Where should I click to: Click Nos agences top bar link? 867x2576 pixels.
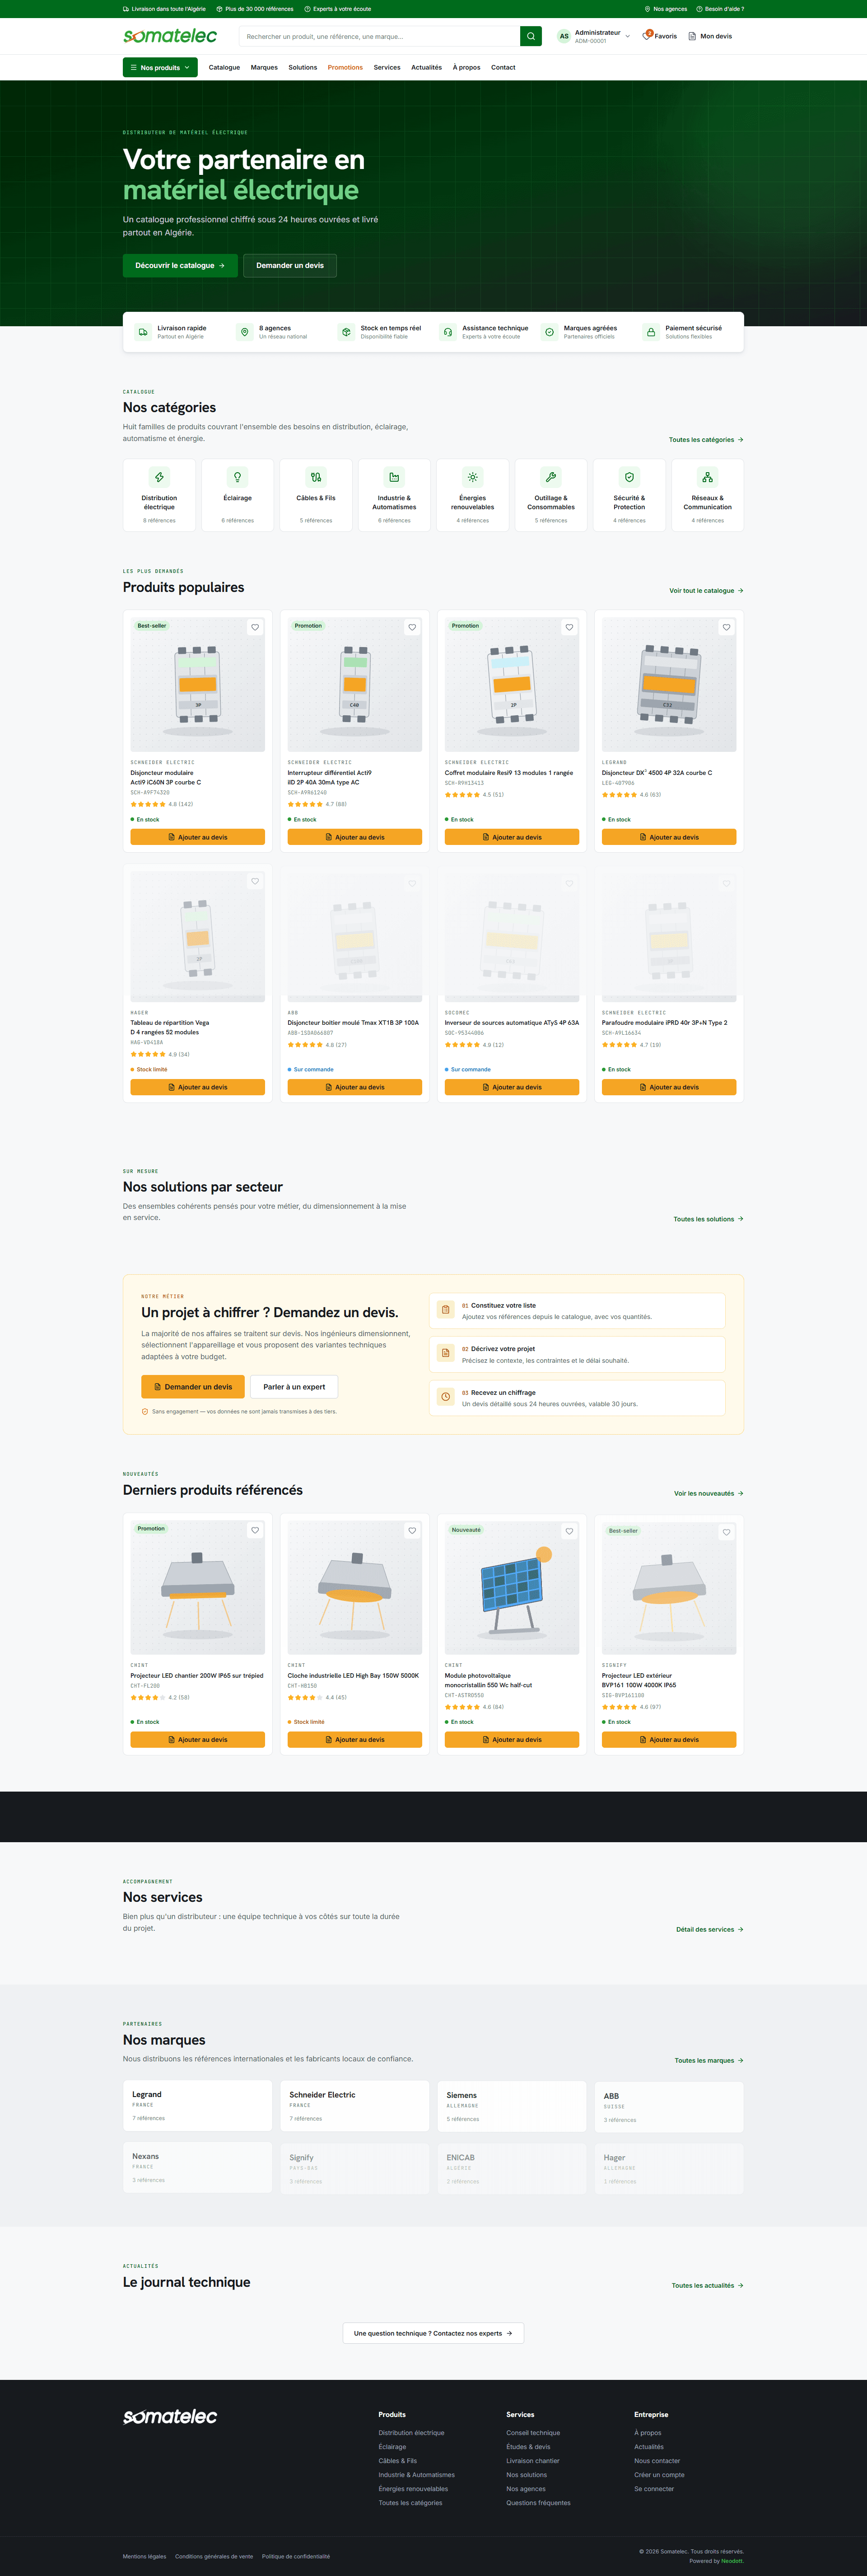point(665,9)
